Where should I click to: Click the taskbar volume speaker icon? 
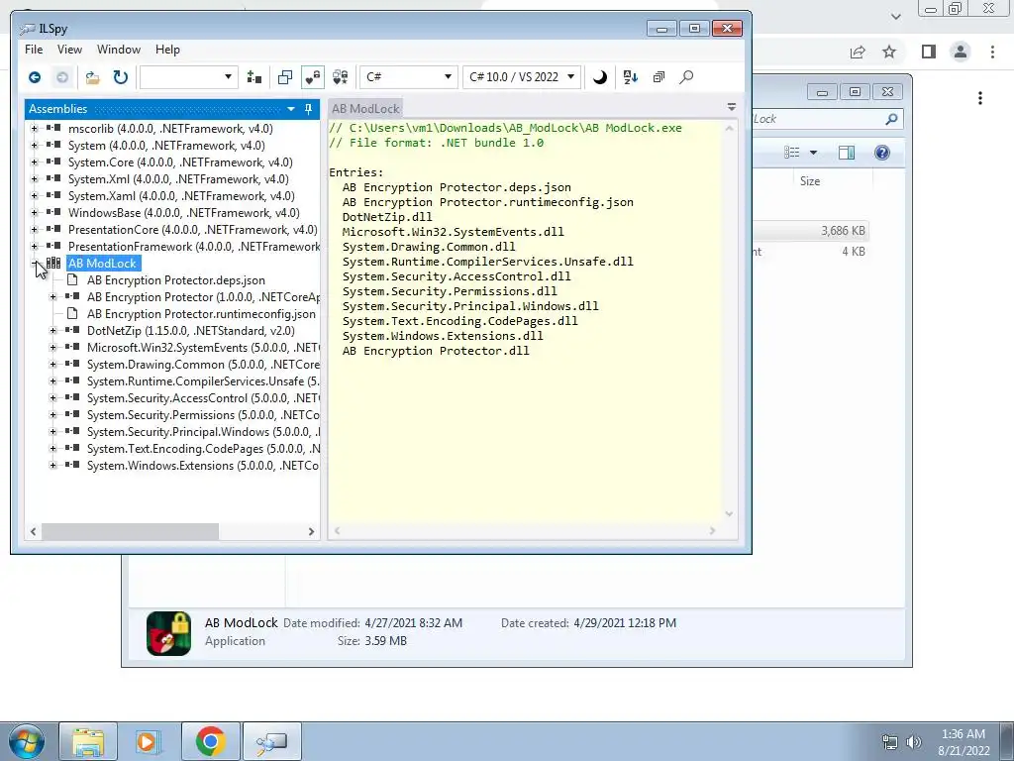[x=914, y=742]
